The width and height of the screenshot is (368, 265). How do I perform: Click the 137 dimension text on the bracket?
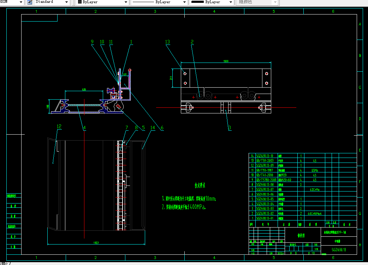[x=125, y=75]
